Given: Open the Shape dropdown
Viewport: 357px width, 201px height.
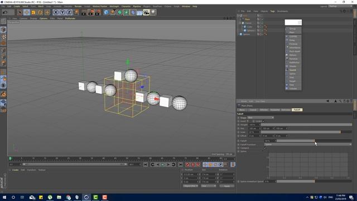Looking at the screenshot, I should 260,118.
